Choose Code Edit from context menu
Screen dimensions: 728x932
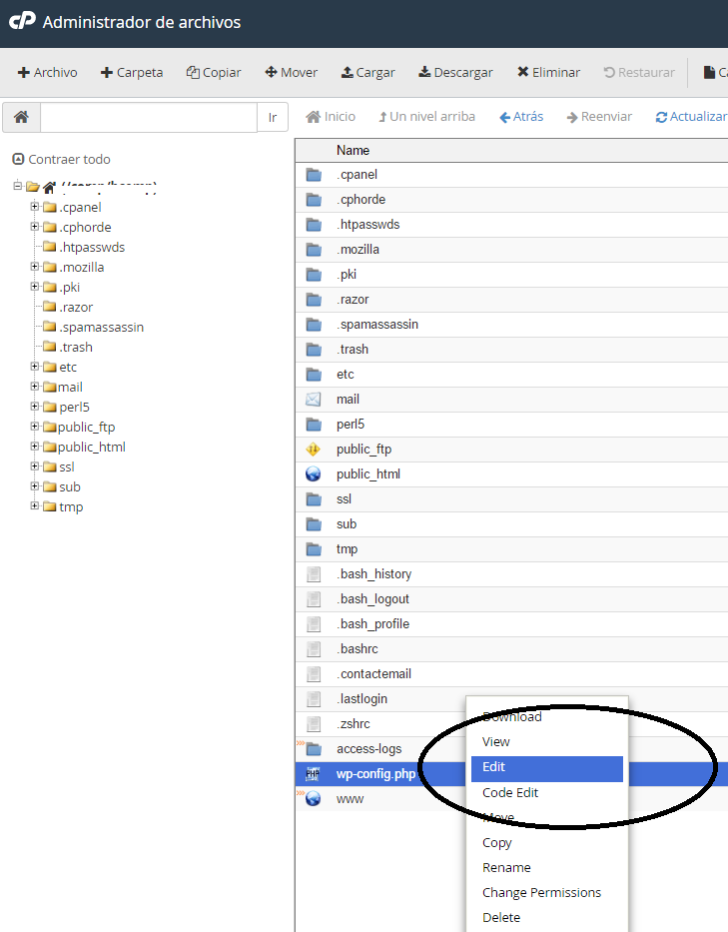pyautogui.click(x=510, y=793)
